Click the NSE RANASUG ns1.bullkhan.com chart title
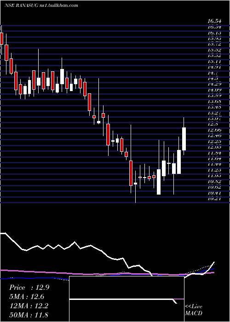The image size is (230, 322). (41, 6)
